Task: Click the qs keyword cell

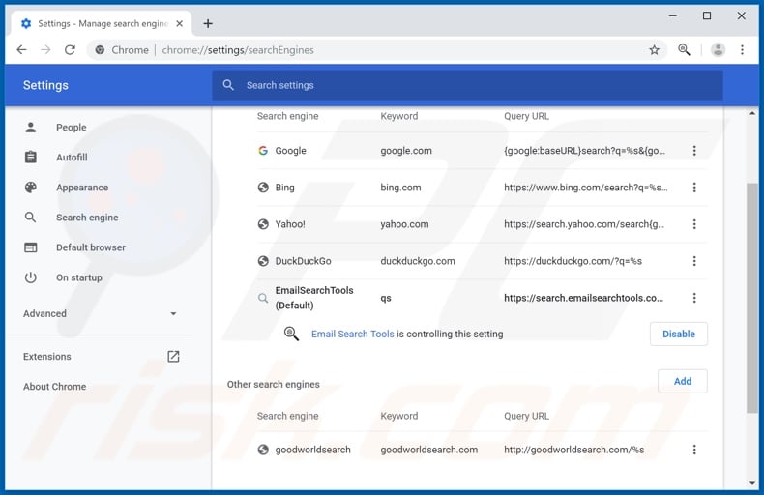Action: pyautogui.click(x=386, y=298)
